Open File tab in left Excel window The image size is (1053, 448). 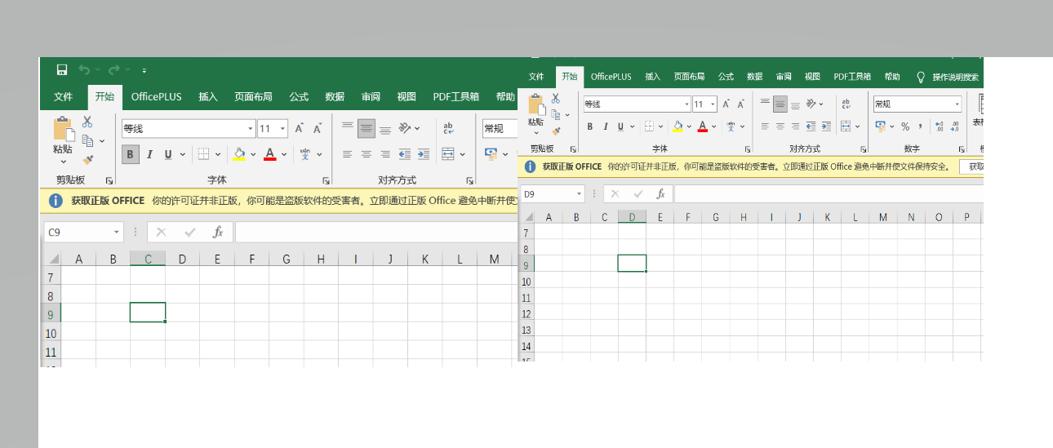pyautogui.click(x=64, y=97)
